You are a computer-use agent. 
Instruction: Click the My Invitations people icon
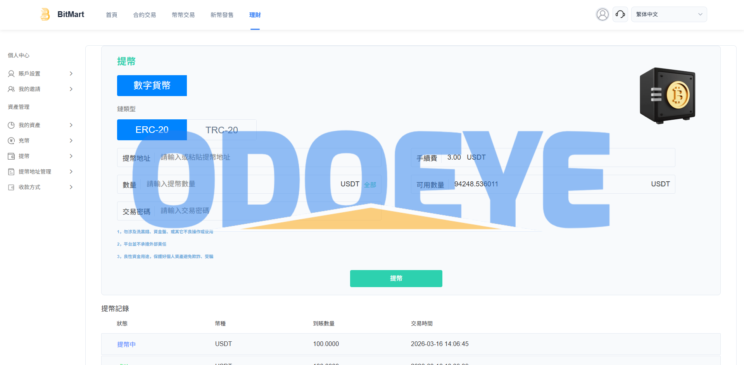[x=11, y=89]
